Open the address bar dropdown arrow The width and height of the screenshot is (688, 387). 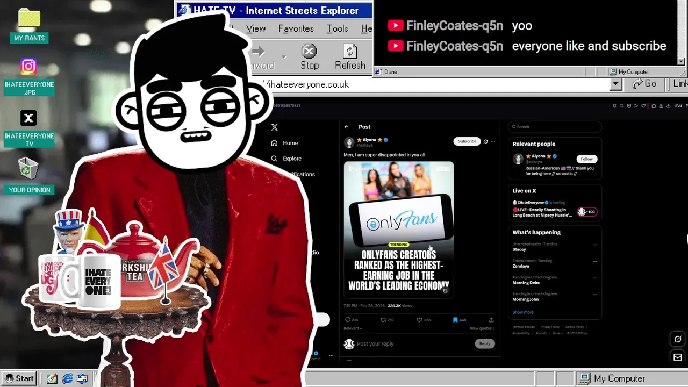[615, 84]
